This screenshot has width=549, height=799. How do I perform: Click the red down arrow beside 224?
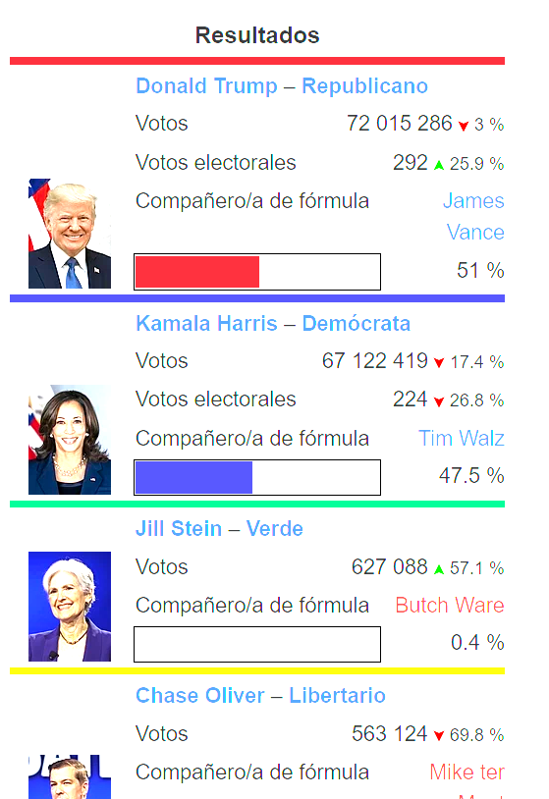(439, 401)
